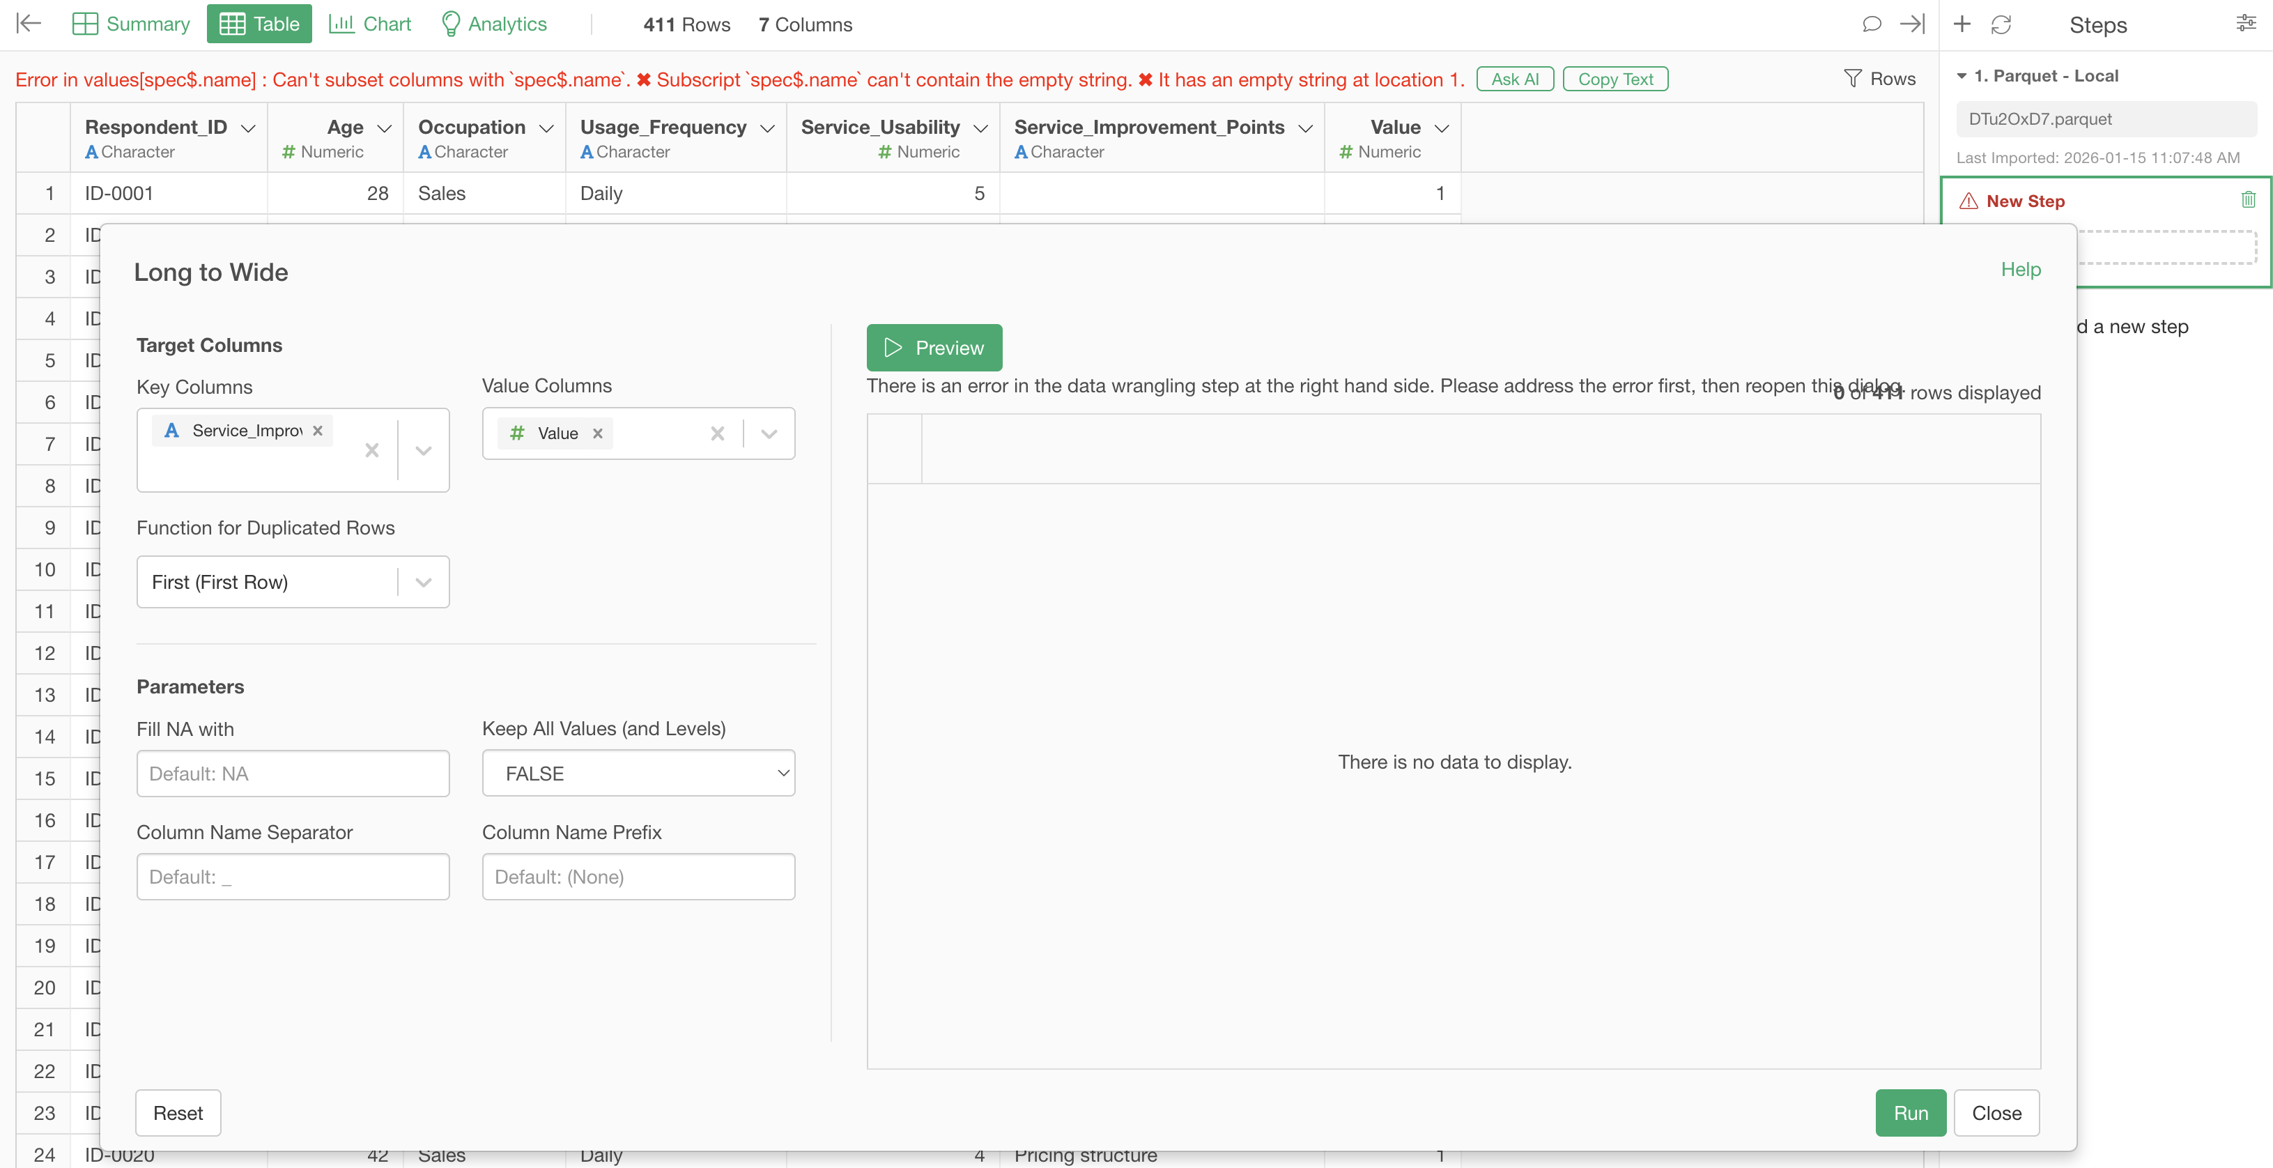Screen dimensions: 2273x1168
Task: Click the collapse right panel arrow icon
Action: pyautogui.click(x=1911, y=24)
